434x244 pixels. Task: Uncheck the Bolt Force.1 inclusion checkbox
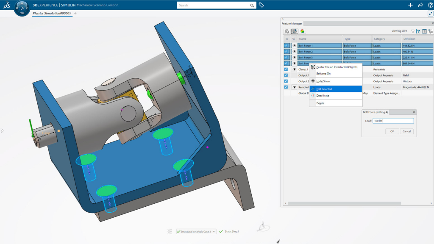[286, 46]
